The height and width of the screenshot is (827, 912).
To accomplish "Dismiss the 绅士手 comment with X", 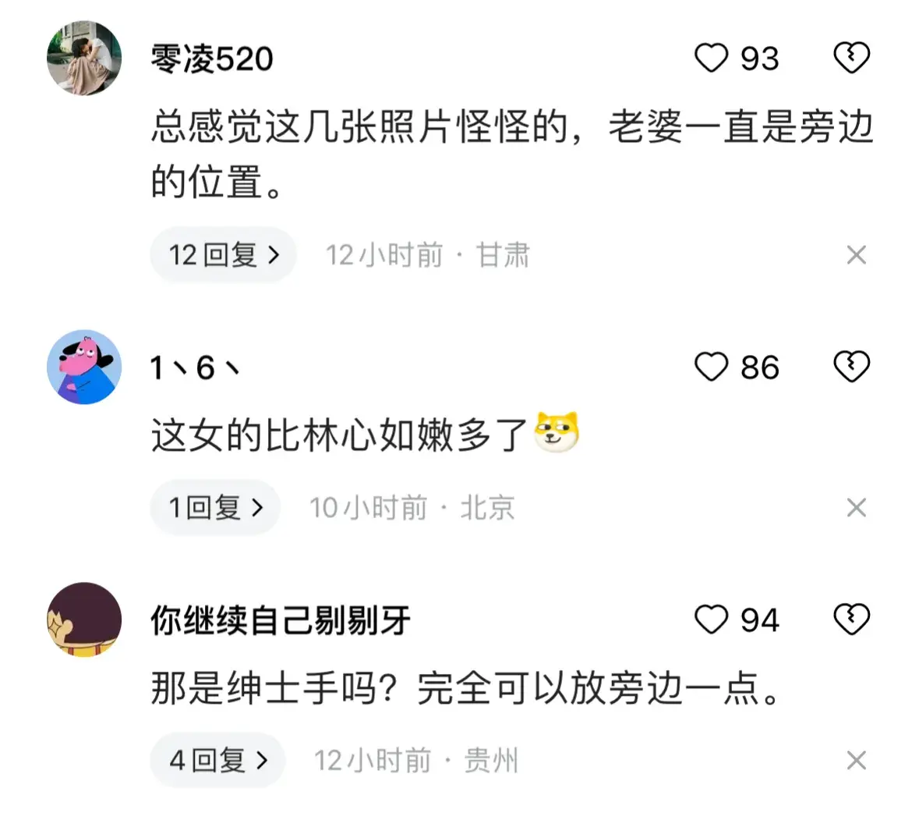I will point(856,760).
